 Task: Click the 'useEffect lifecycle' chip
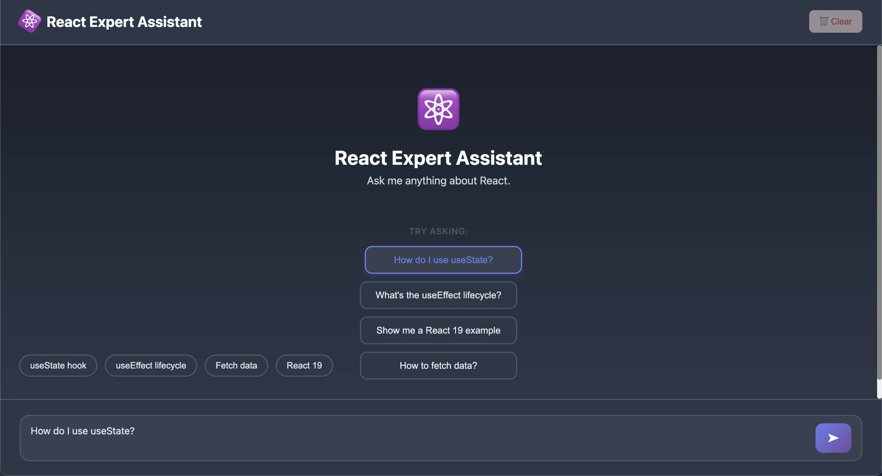point(151,366)
